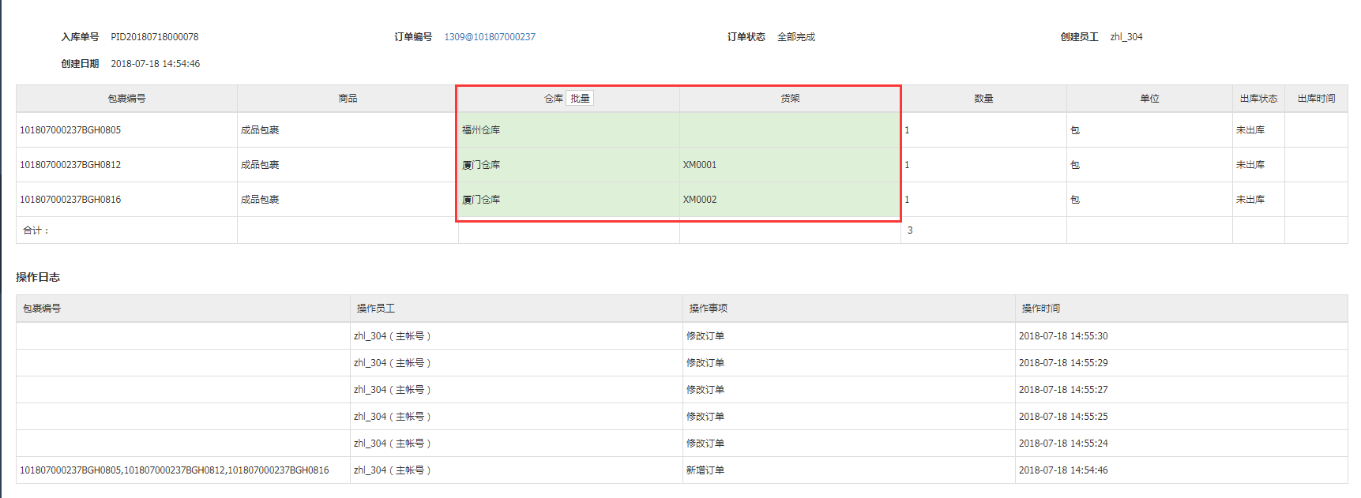Click the 批量 button in warehouse header
The width and height of the screenshot is (1361, 498).
click(x=580, y=99)
